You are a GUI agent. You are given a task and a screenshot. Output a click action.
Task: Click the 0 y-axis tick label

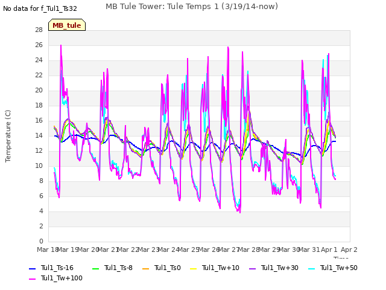pos(41,242)
